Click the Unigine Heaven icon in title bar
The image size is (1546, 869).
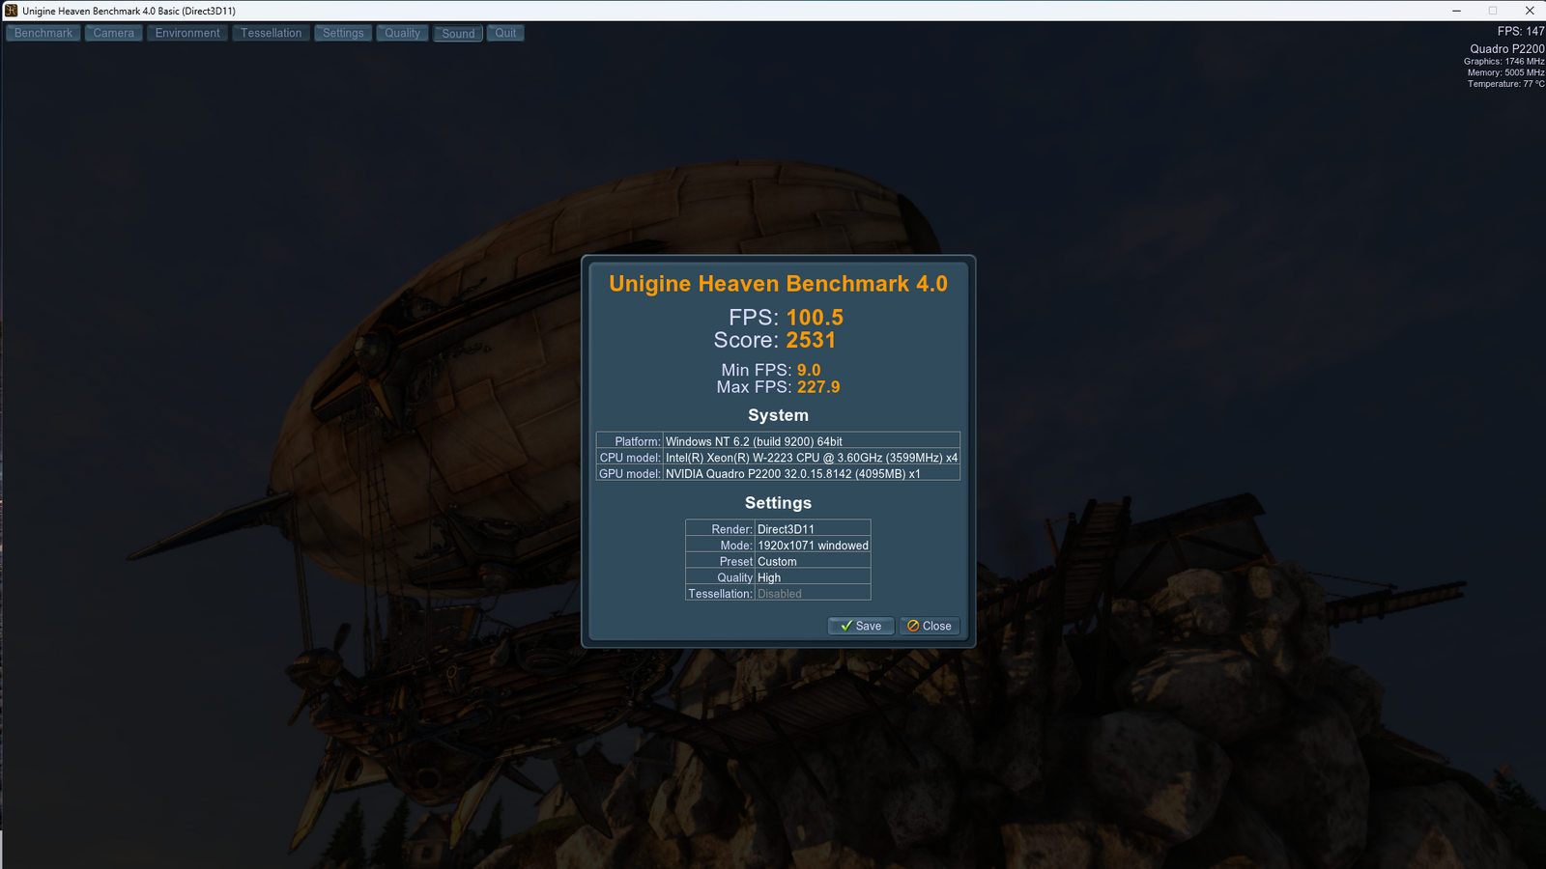[x=11, y=11]
